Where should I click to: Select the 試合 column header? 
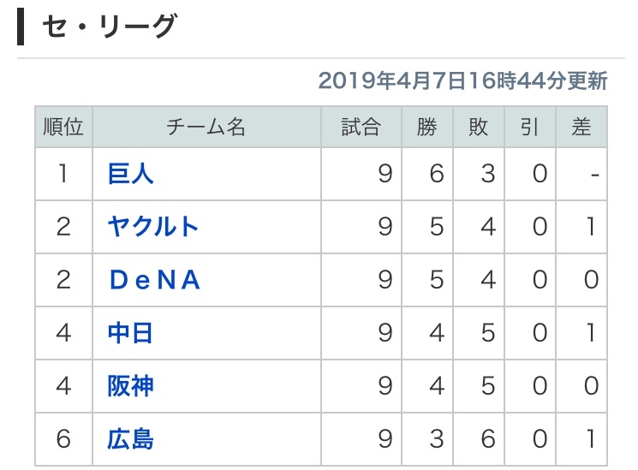coord(361,127)
